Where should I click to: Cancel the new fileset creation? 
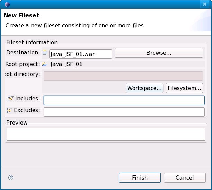pyautogui.click(x=184, y=178)
